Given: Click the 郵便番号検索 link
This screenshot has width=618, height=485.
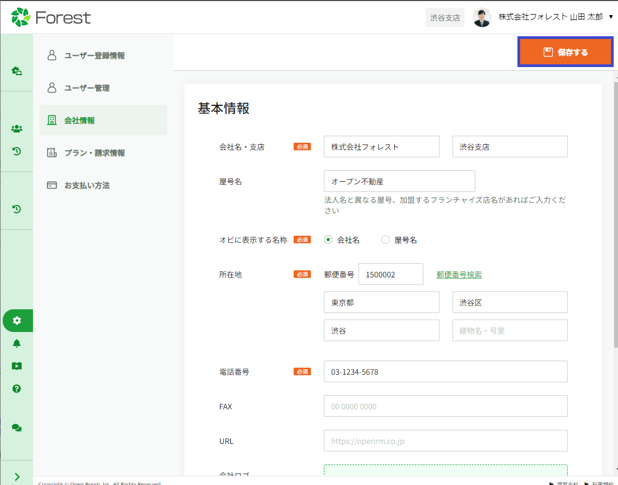Looking at the screenshot, I should point(459,275).
